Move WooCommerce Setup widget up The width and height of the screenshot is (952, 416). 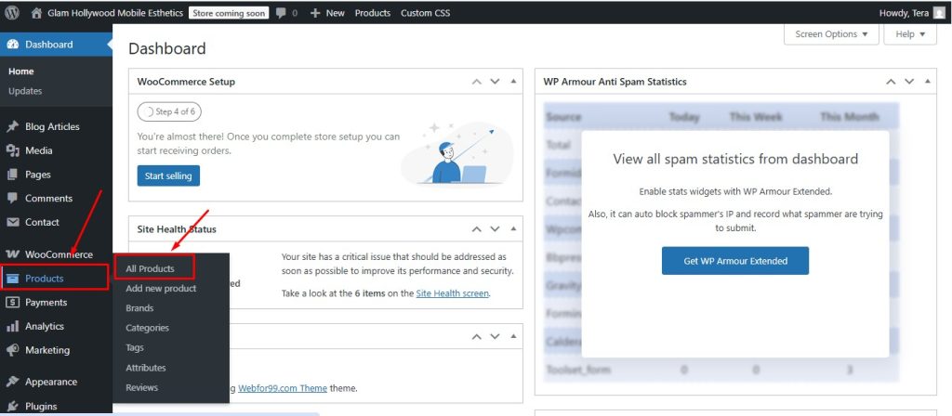point(477,82)
